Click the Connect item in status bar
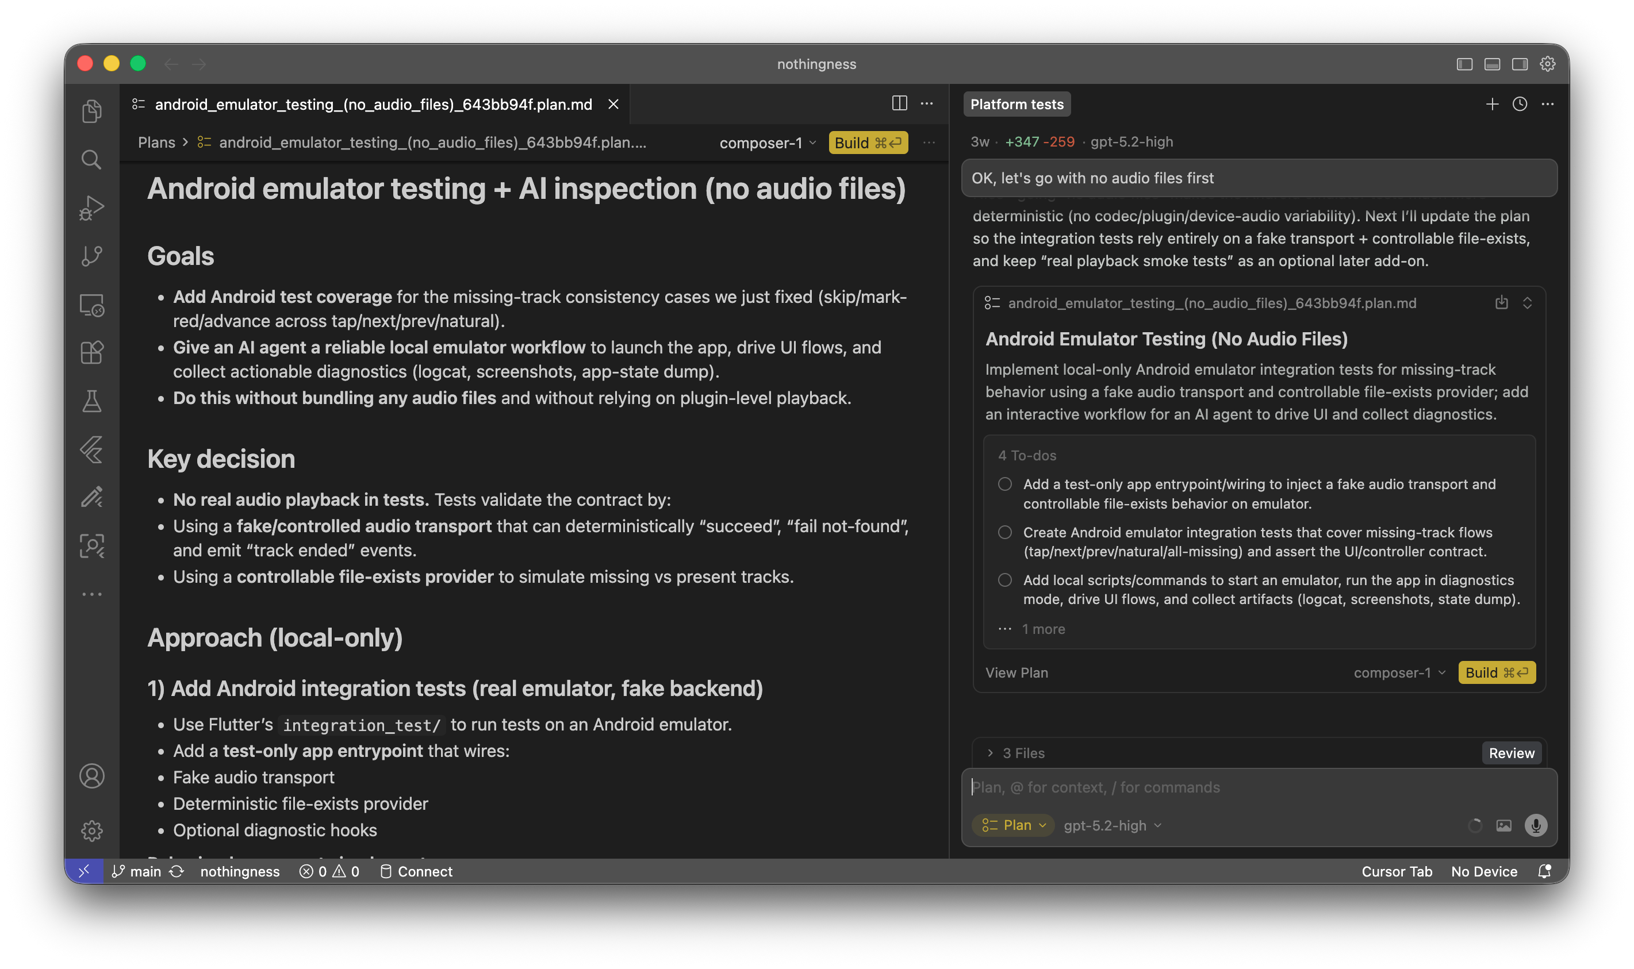Image resolution: width=1634 pixels, height=969 pixels. pyautogui.click(x=417, y=872)
